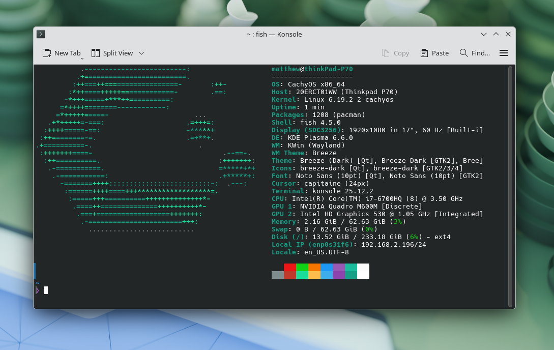Minimize the Konsole window

(484, 34)
